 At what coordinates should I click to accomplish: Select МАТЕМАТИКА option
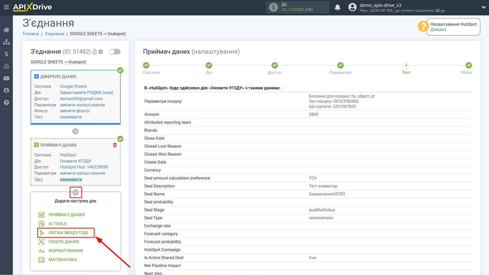tap(63, 260)
